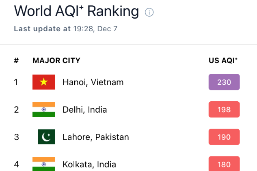Screen dimensions: 257x171
Task: Click the India flag next to Delhi
Action: 43,109
